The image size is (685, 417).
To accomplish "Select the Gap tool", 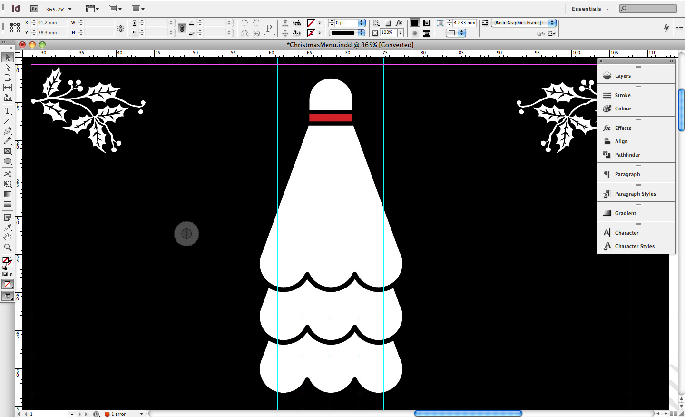I will [8, 88].
